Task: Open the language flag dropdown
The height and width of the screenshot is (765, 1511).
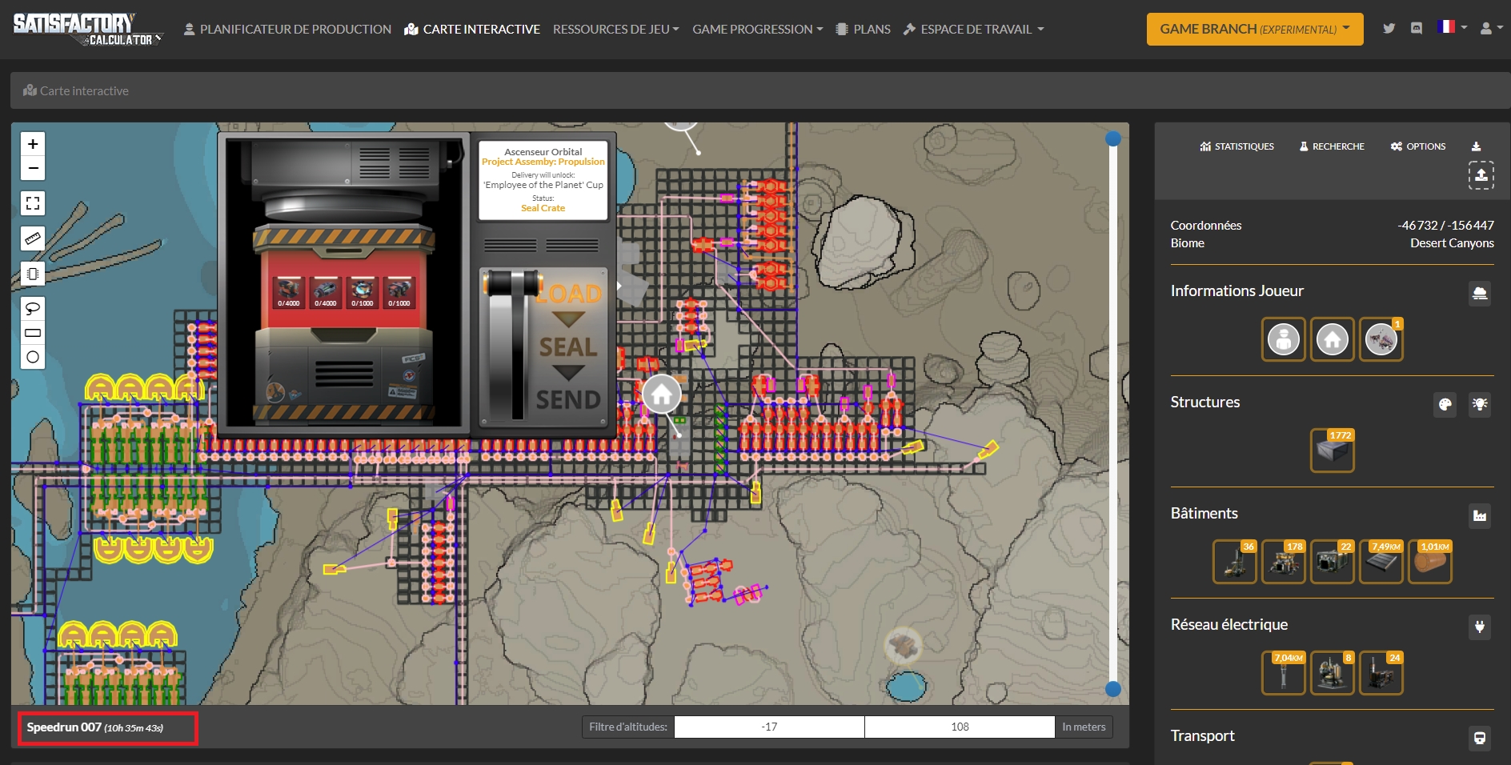Action: click(x=1452, y=27)
